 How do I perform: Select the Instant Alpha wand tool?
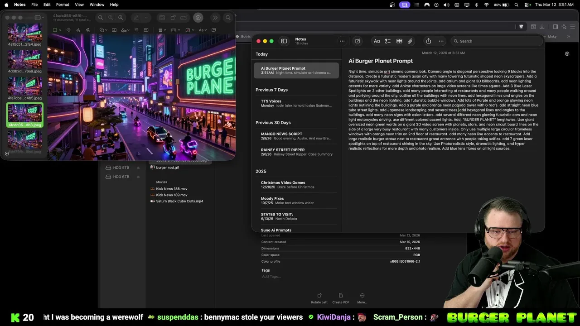pos(68,30)
